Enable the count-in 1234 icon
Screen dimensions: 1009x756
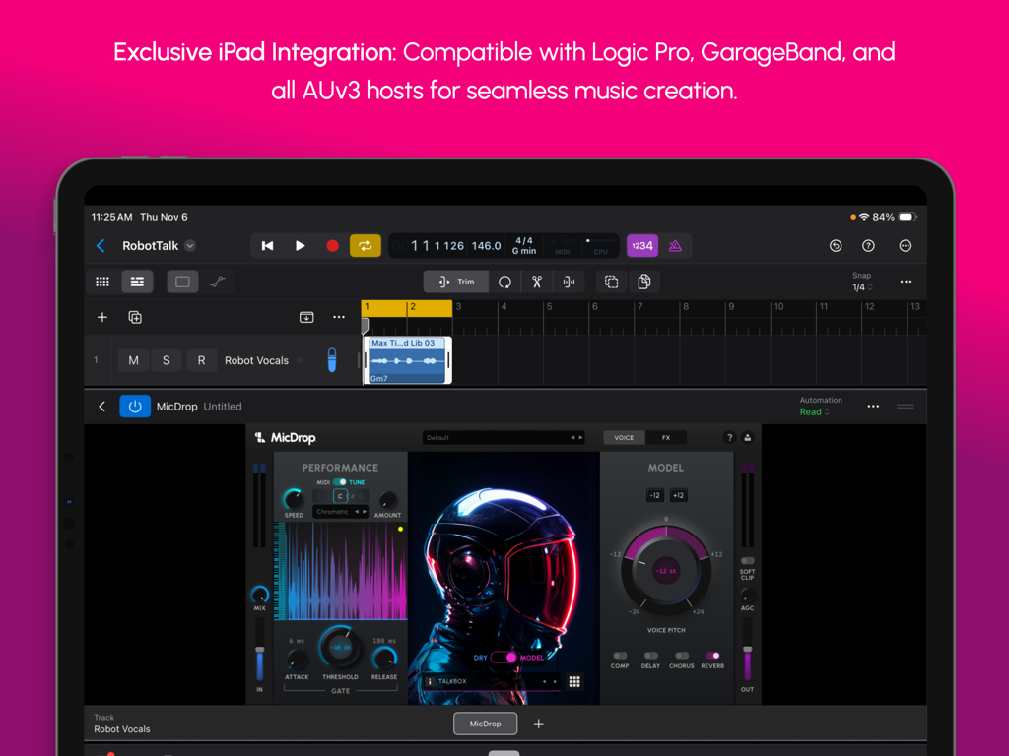pyautogui.click(x=641, y=245)
